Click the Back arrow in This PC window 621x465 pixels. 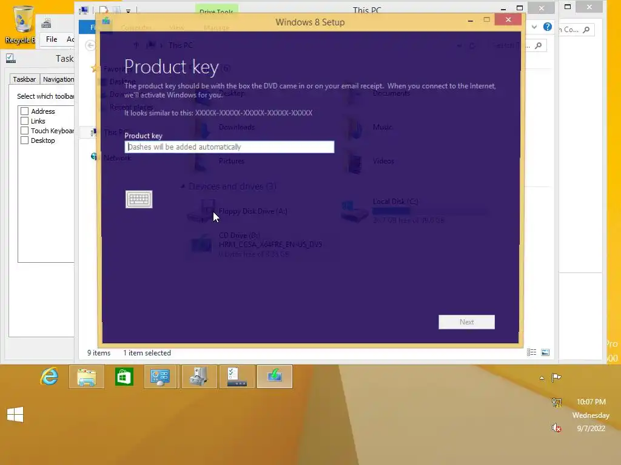tap(90, 45)
